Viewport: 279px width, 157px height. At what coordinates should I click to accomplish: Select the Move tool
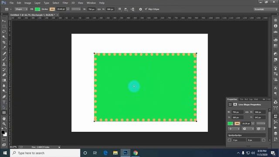(x=4, y=21)
